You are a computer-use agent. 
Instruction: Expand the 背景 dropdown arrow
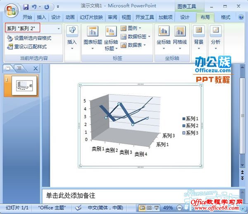point(199,49)
